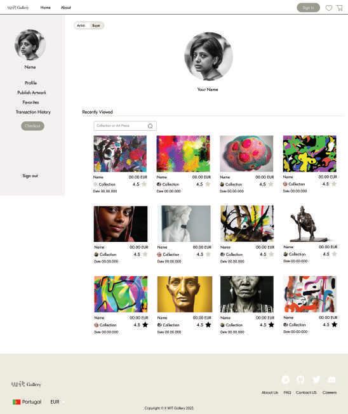The width and height of the screenshot is (348, 414).
Task: Focus the Collection or Art Piece search field
Action: click(x=125, y=126)
